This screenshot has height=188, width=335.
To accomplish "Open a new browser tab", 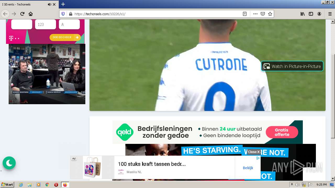I will click(x=63, y=4).
